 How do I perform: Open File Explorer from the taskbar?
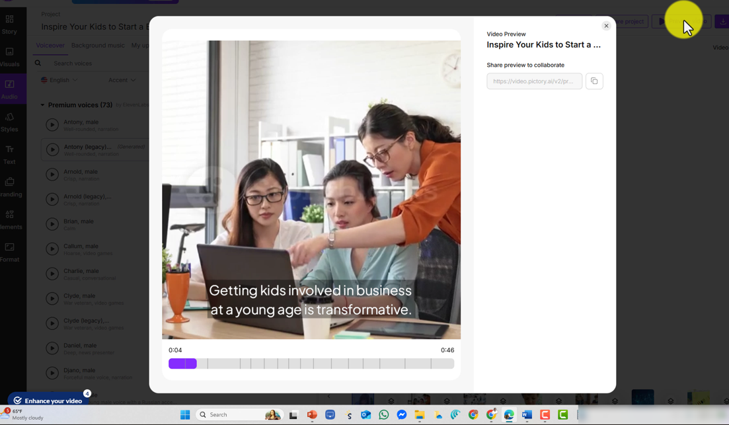420,415
